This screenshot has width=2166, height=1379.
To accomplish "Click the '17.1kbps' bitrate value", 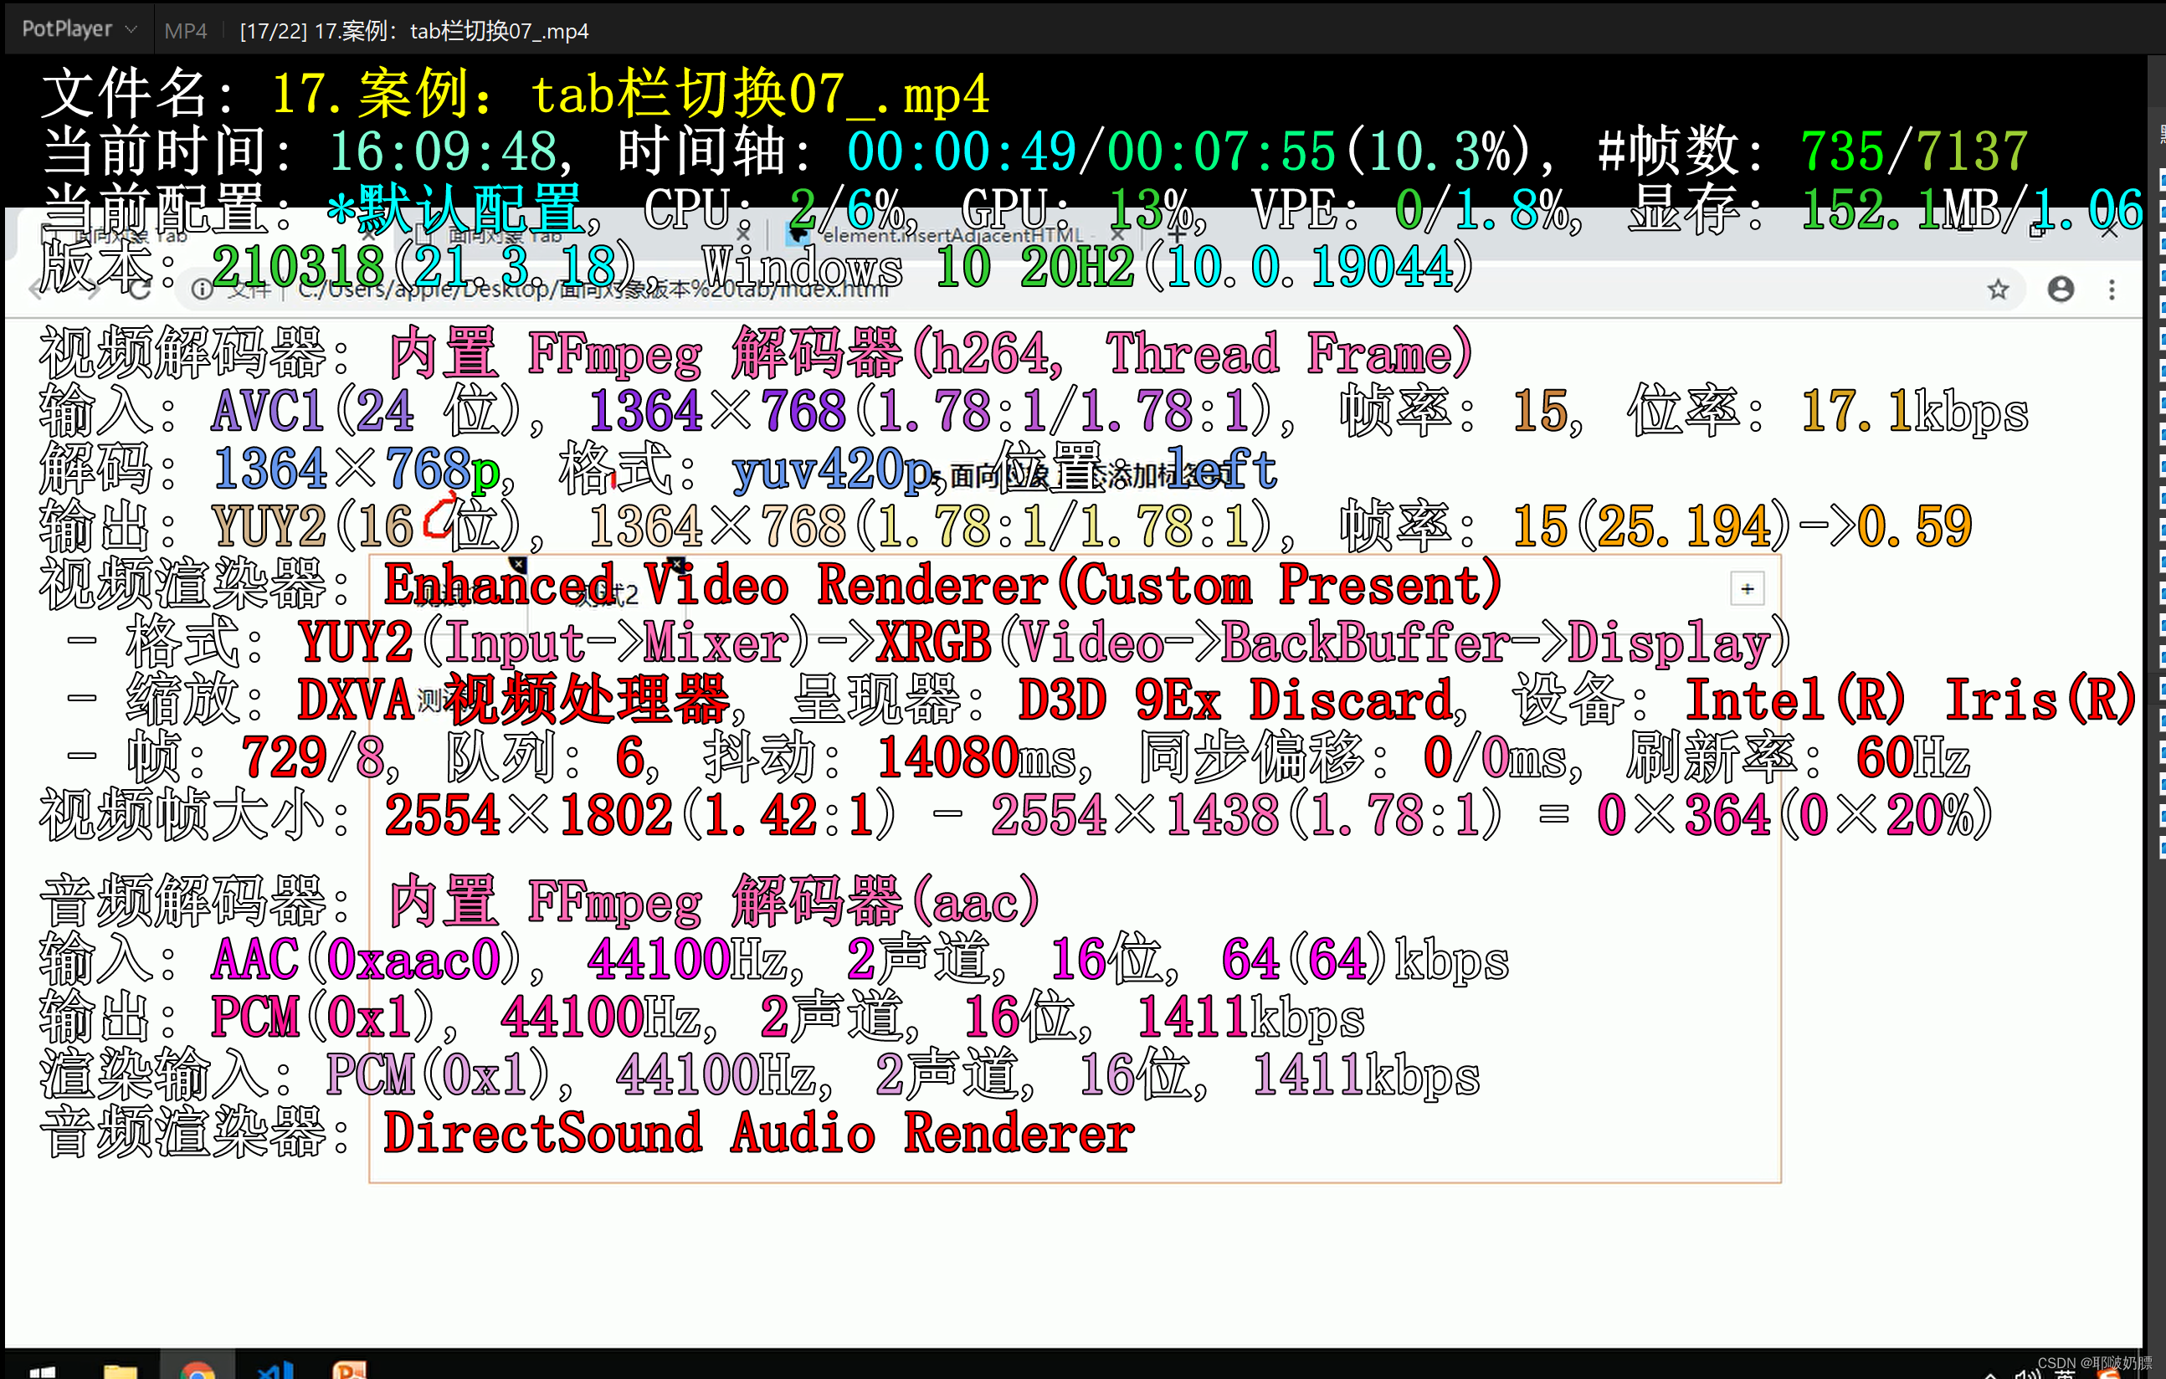I will (1915, 411).
